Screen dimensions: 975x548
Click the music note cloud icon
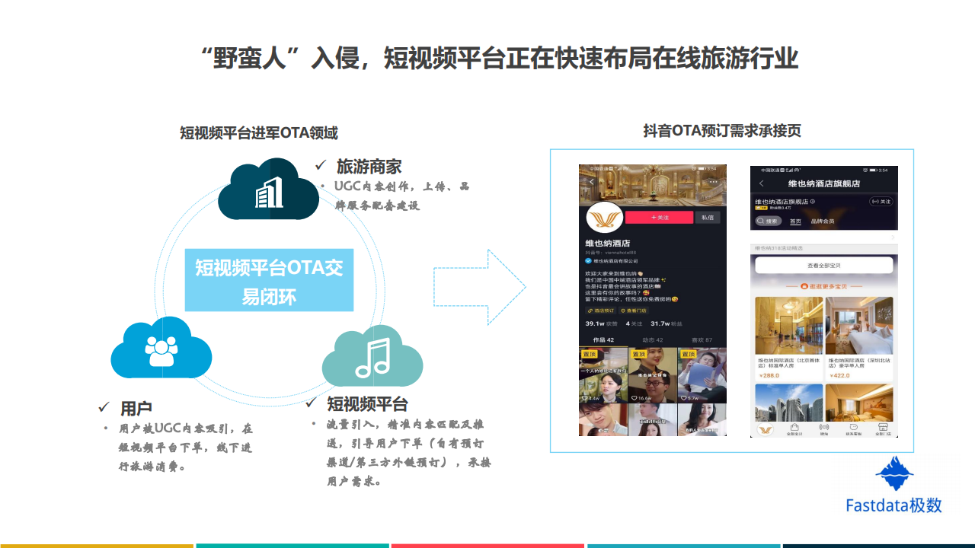click(372, 356)
